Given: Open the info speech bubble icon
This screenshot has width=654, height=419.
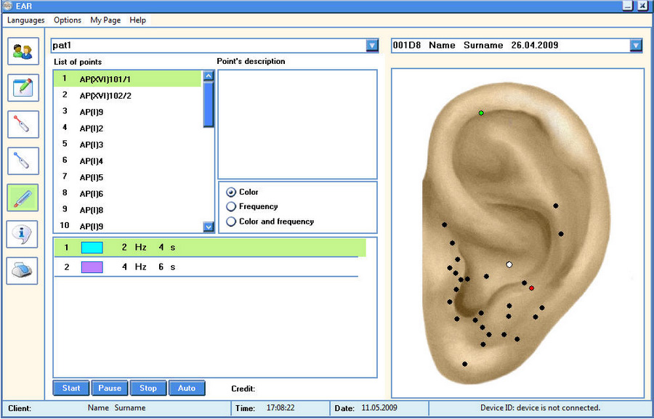Looking at the screenshot, I should (x=23, y=234).
